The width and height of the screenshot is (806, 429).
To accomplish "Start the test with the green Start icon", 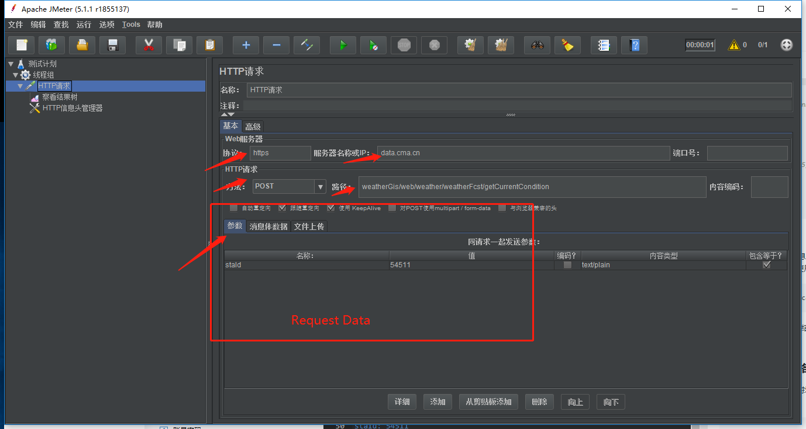I will (343, 45).
